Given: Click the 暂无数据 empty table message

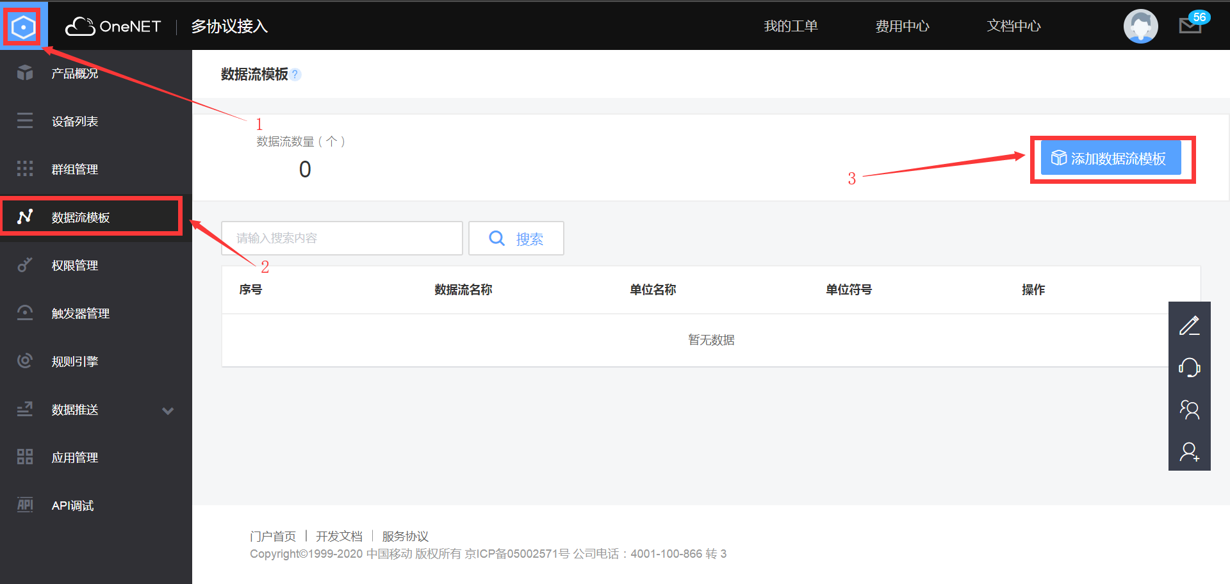Looking at the screenshot, I should tap(711, 340).
